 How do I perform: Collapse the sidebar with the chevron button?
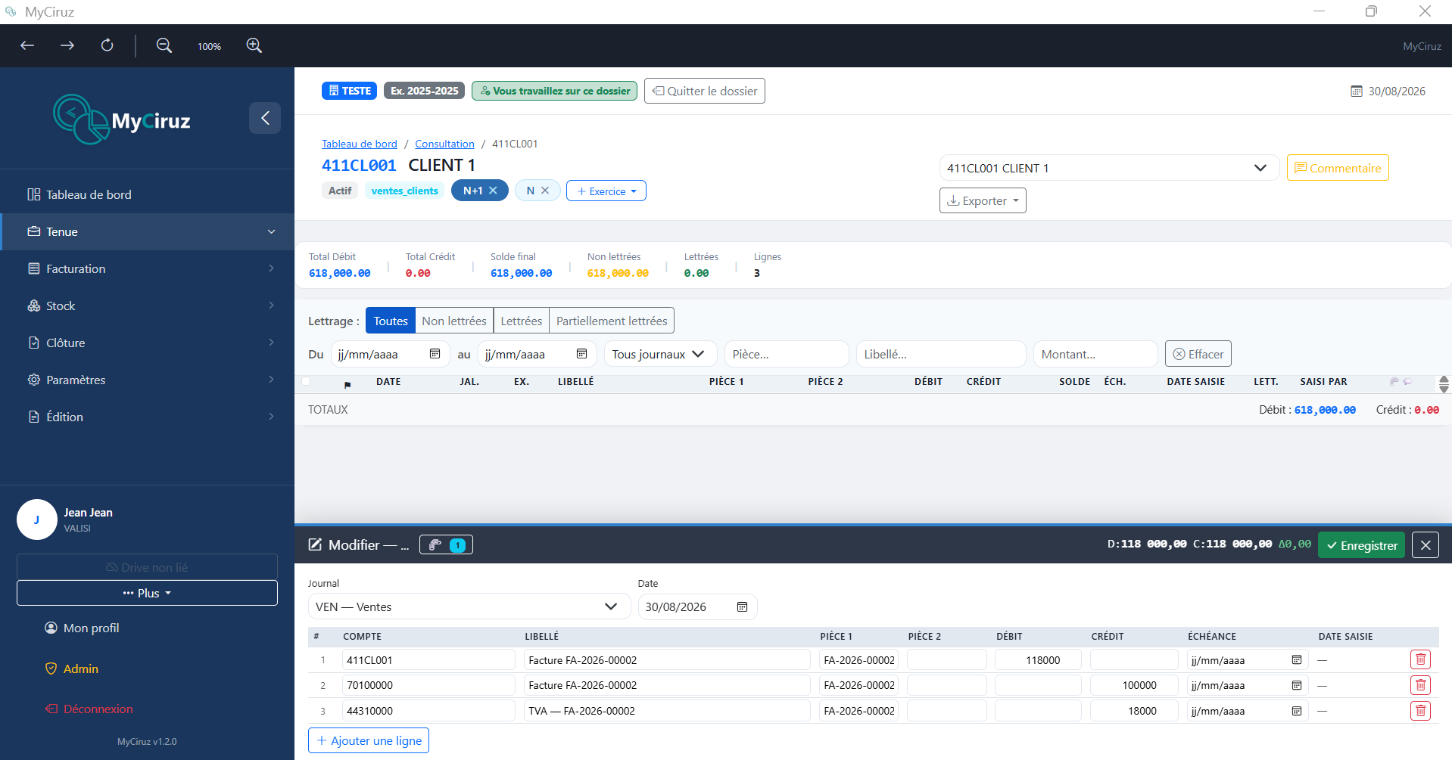pyautogui.click(x=265, y=118)
